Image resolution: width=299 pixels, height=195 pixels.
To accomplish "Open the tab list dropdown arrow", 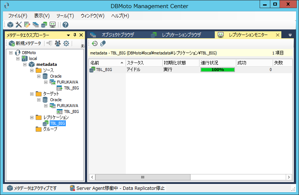I will click(x=290, y=35).
